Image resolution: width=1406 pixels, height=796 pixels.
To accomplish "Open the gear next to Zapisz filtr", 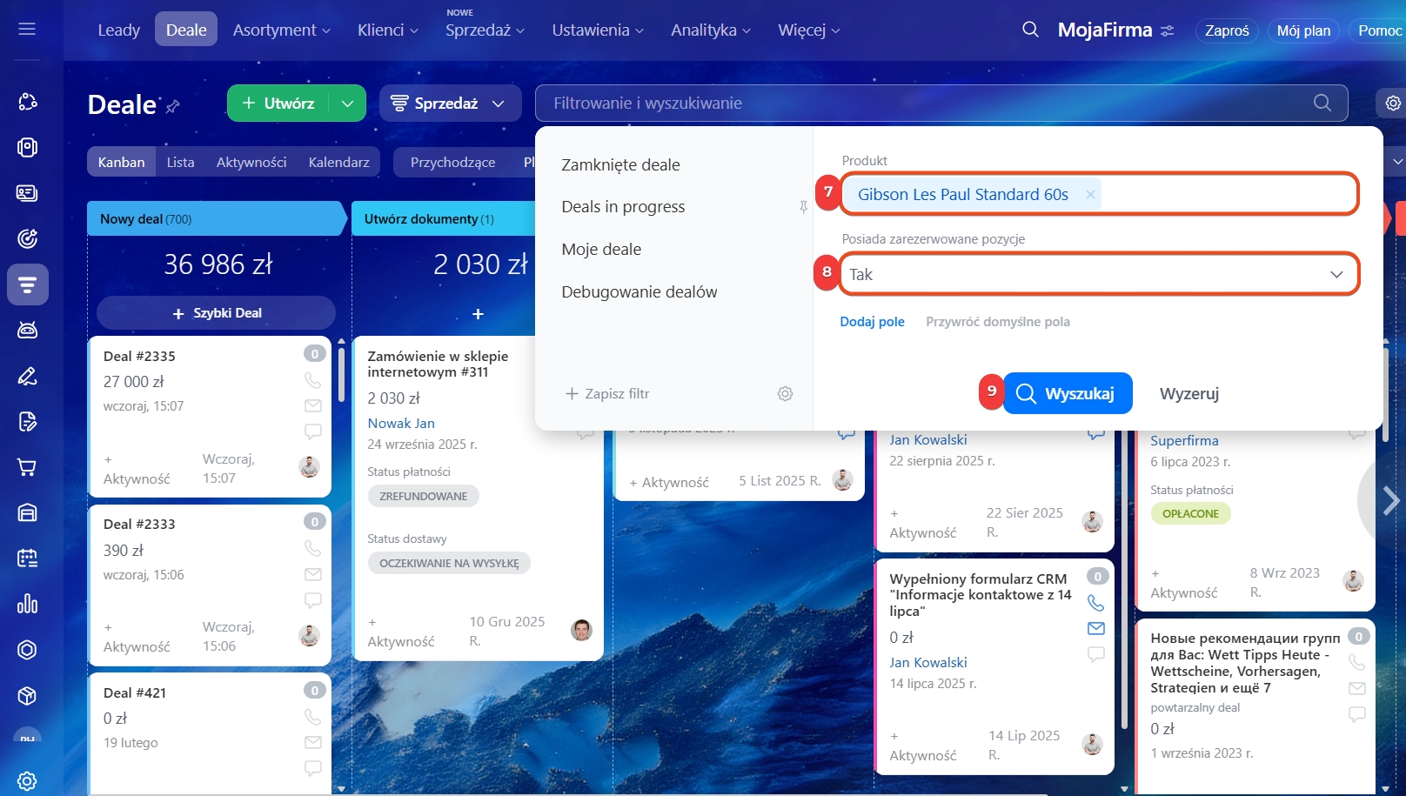I will (x=785, y=394).
